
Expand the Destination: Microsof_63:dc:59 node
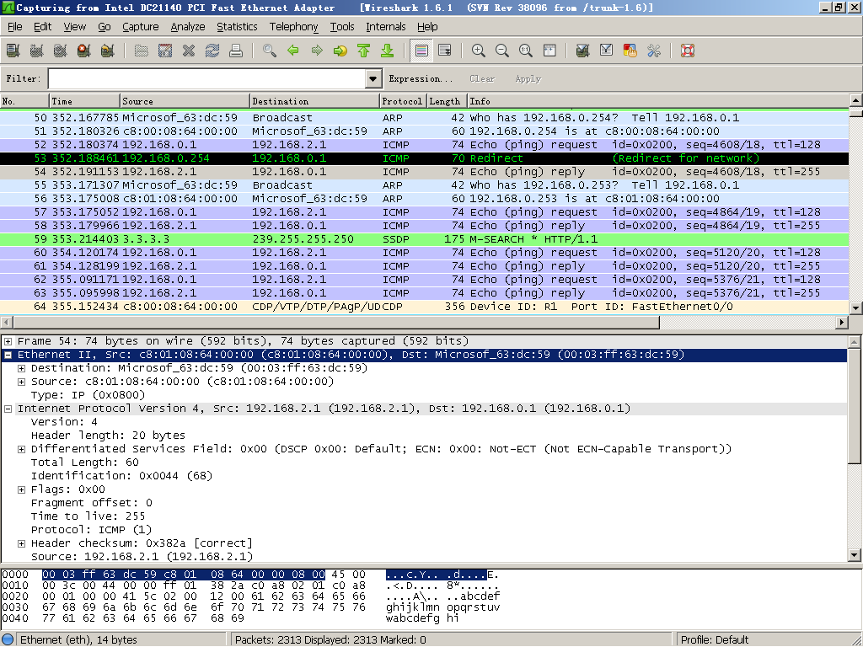point(21,368)
